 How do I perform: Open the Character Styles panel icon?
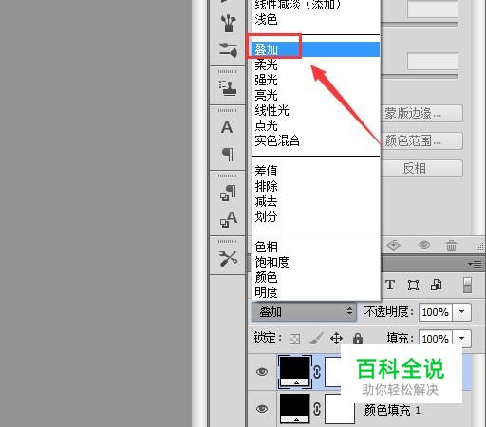[228, 219]
